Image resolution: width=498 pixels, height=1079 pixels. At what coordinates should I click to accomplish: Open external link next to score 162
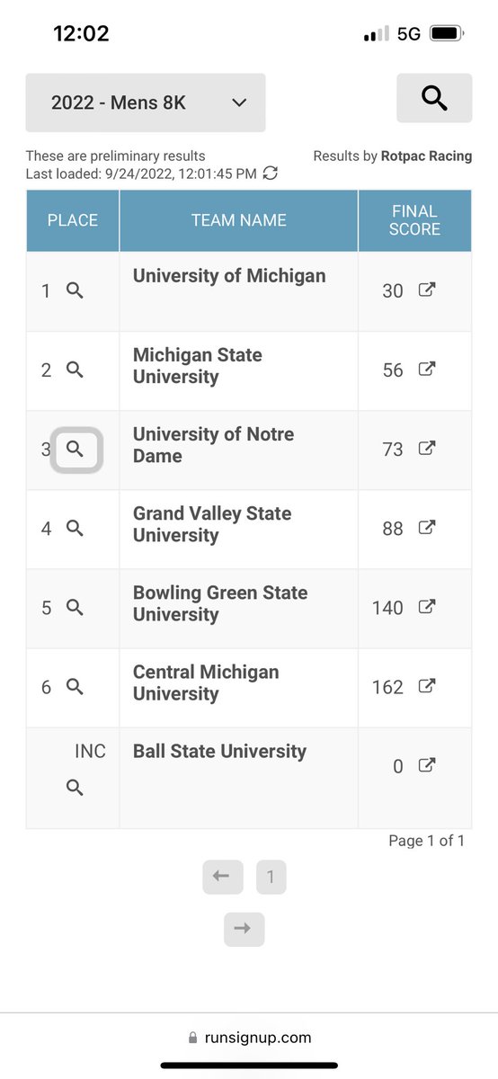(x=428, y=685)
